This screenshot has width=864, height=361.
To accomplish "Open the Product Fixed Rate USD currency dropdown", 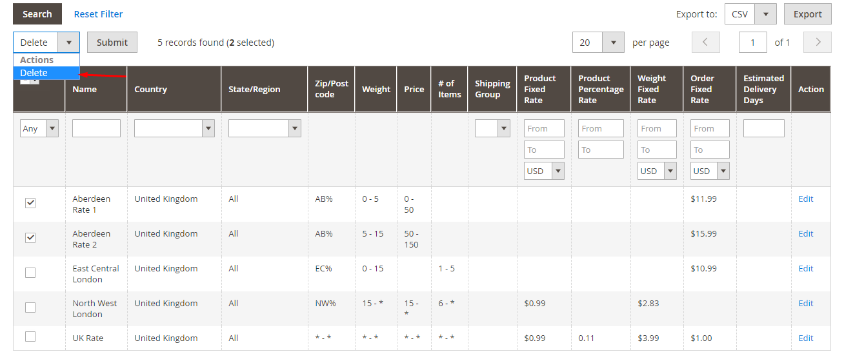I will (558, 171).
